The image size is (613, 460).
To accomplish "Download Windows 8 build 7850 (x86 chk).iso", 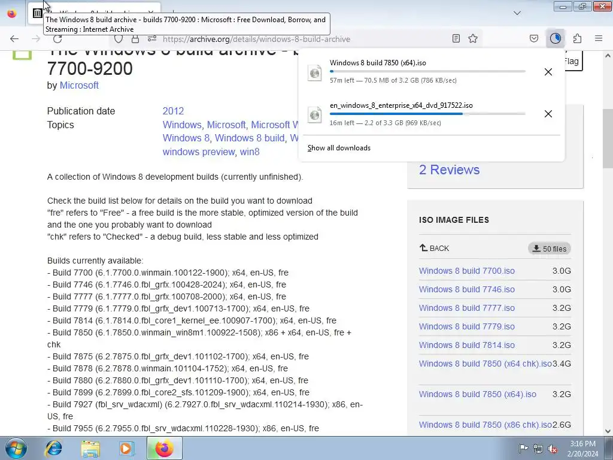I will point(485,425).
